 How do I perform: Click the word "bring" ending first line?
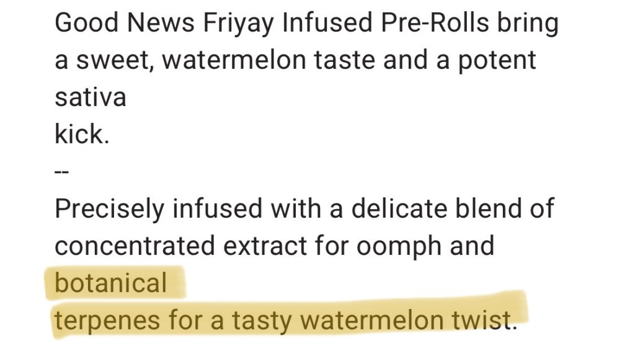[531, 24]
